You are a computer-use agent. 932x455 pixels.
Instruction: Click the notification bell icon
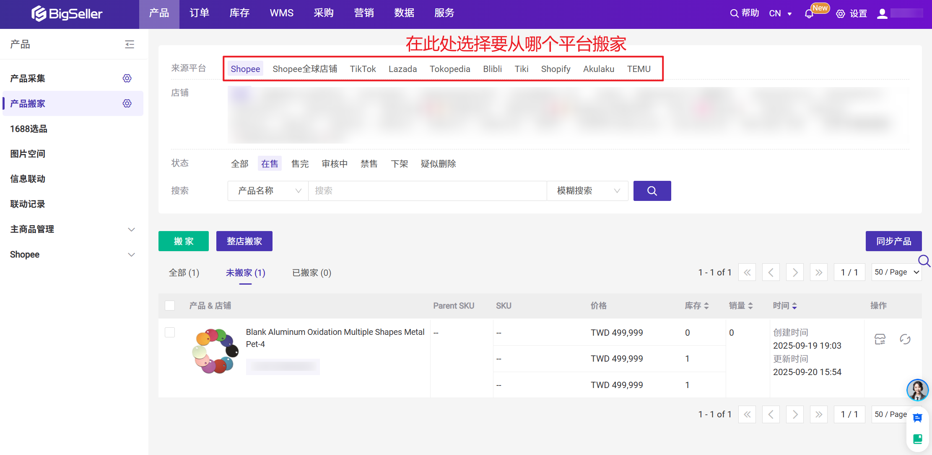(809, 14)
